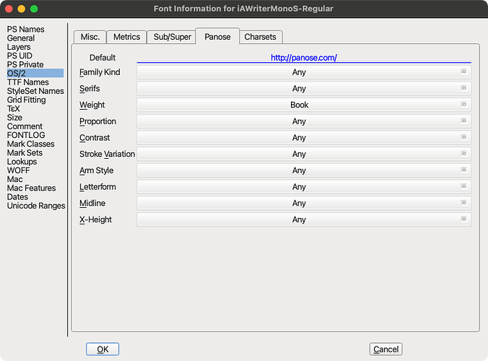Open the Serifs dropdown
The width and height of the screenshot is (488, 361).
(304, 88)
